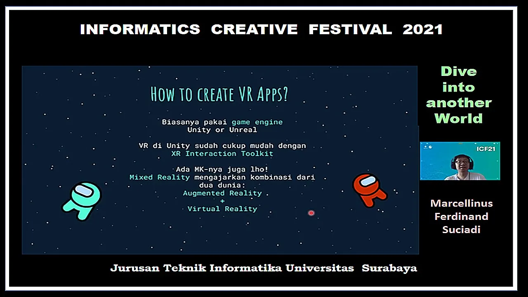Click the Jurusan Teknik Informatika footer text

coord(264,268)
